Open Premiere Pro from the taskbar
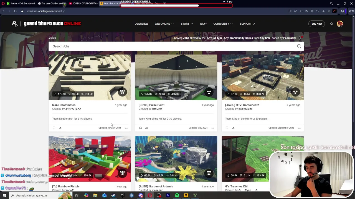 168,195
